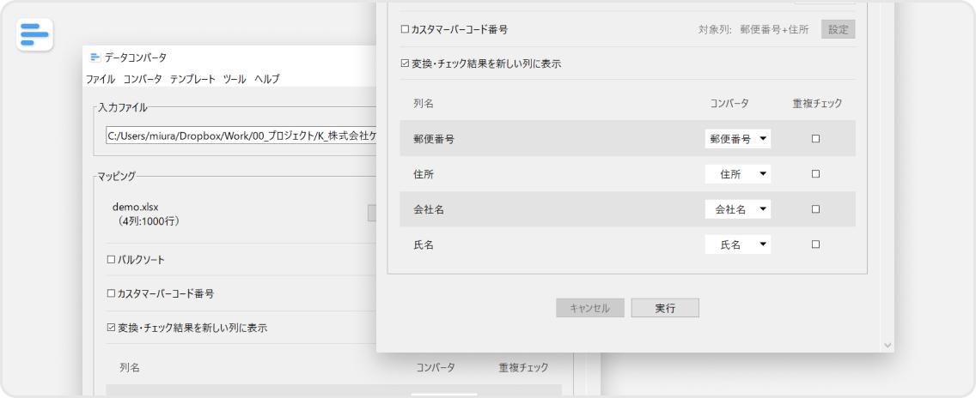976x398 pixels.
Task: Open the 氏名 converter dropdown
Action: [738, 244]
